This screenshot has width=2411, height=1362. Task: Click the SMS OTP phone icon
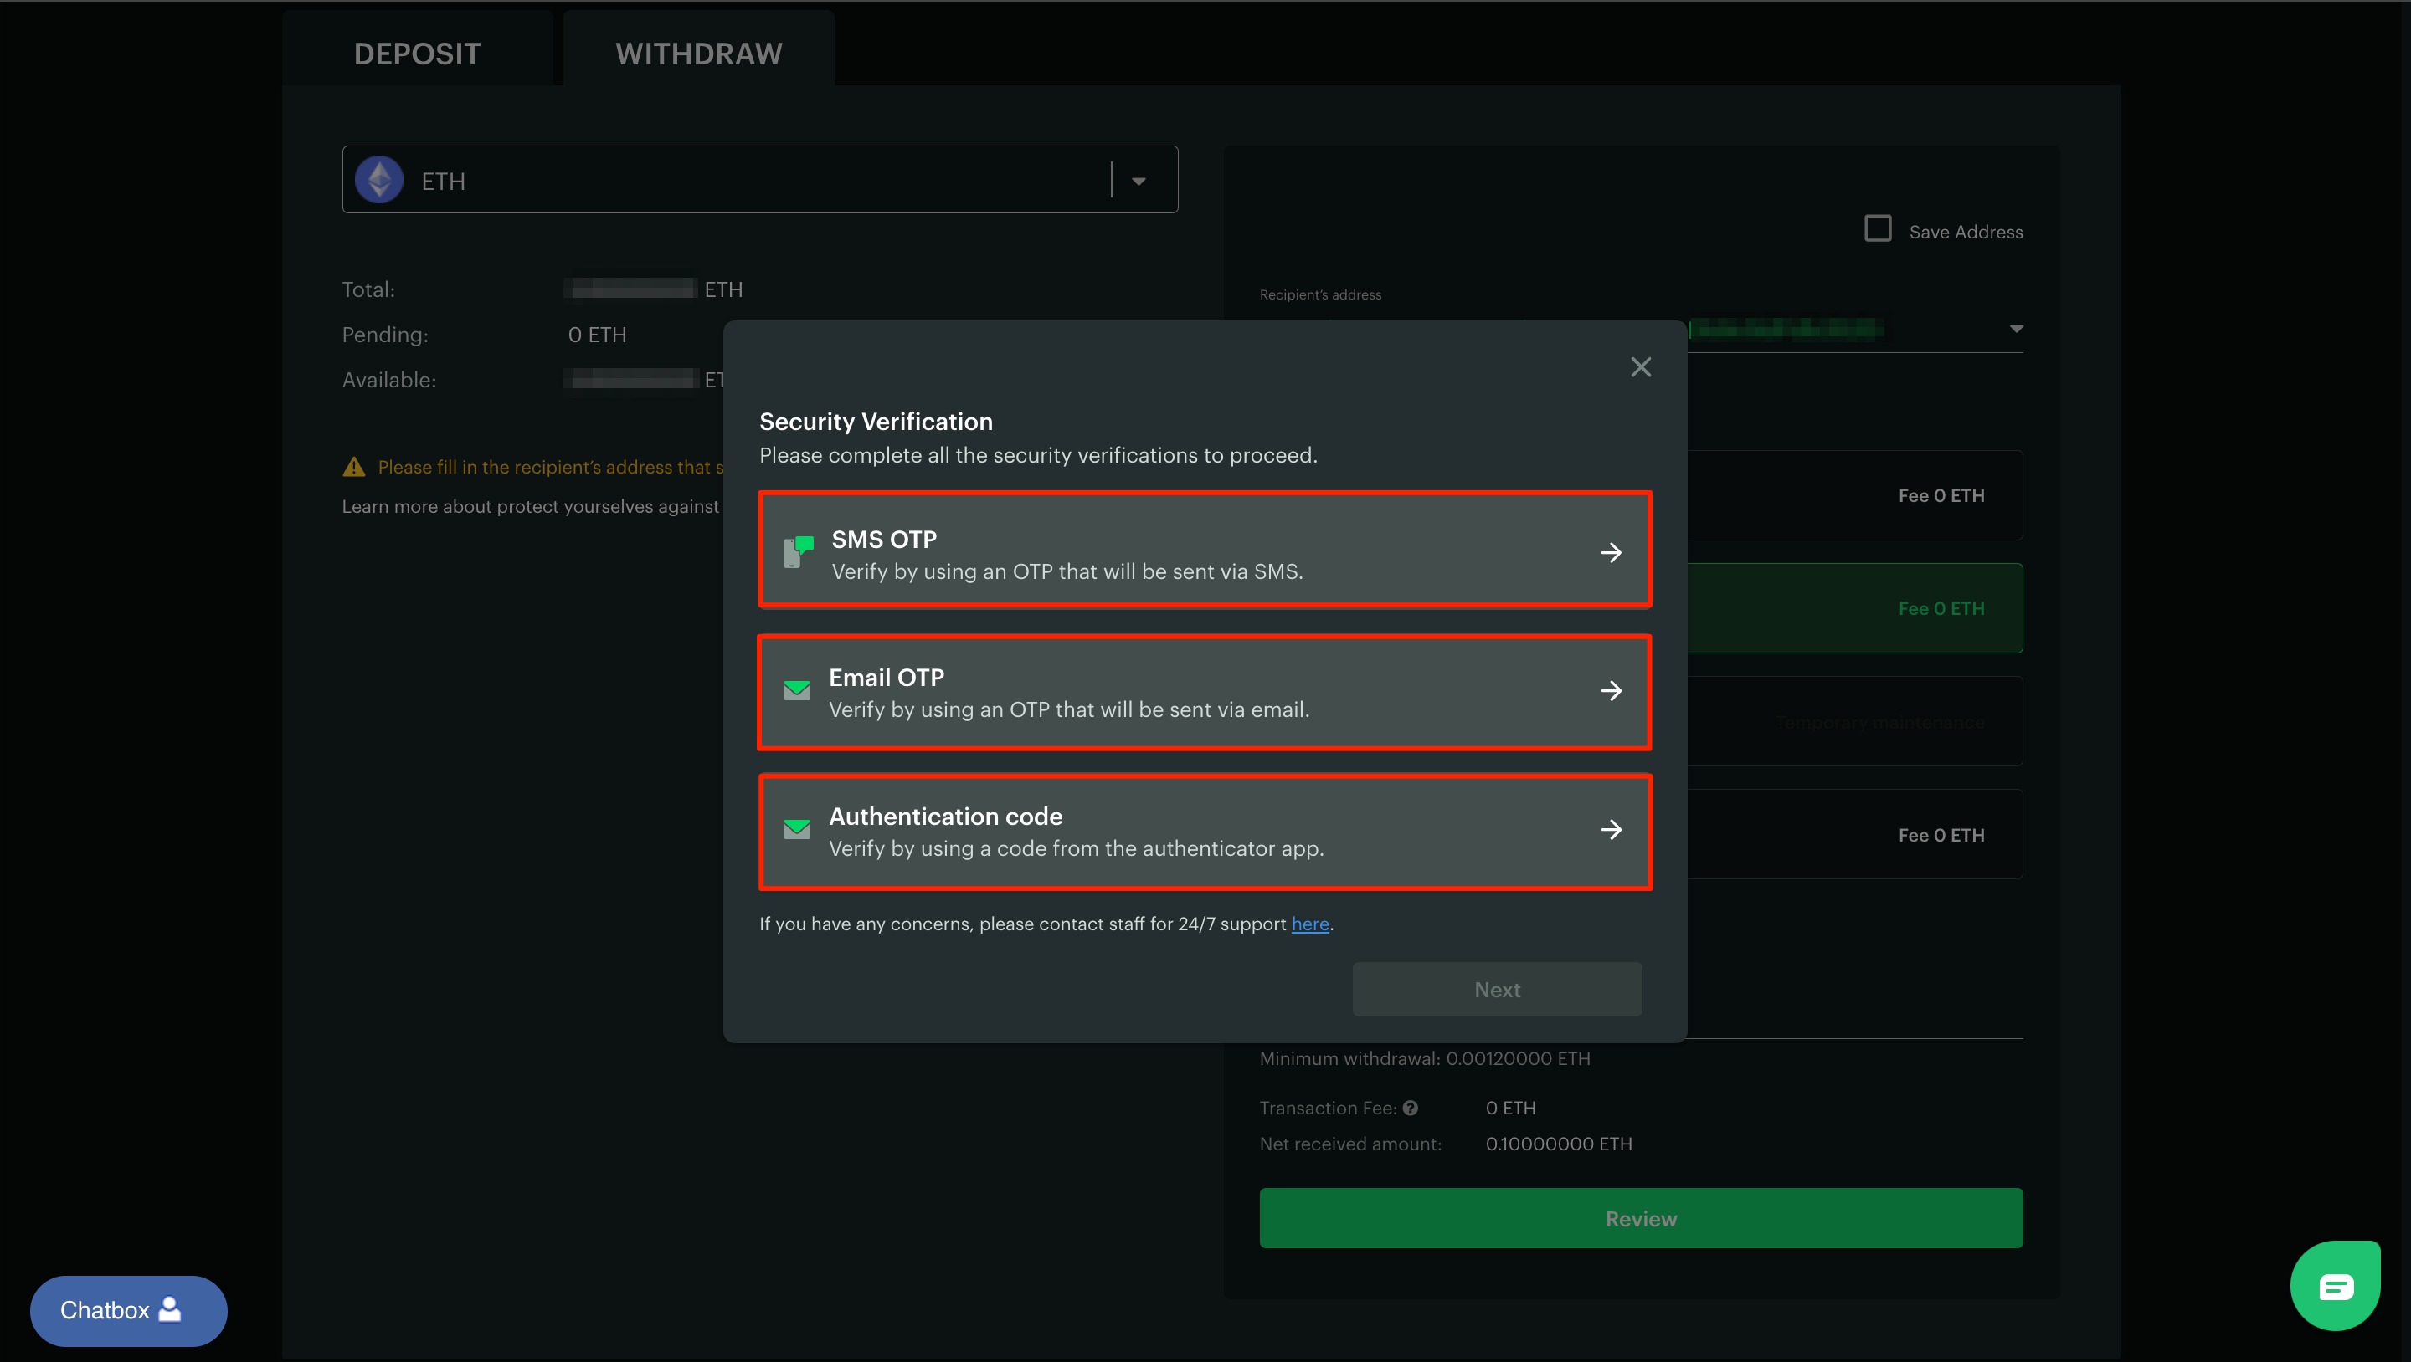coord(796,552)
